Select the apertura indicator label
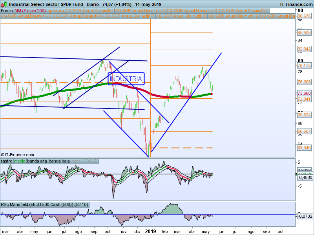Viewport: 314px width, 235px height. click(x=56, y=11)
